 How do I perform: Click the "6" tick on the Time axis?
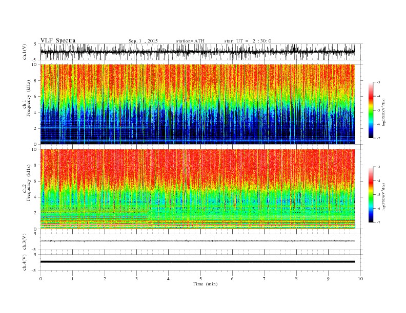(232, 279)
